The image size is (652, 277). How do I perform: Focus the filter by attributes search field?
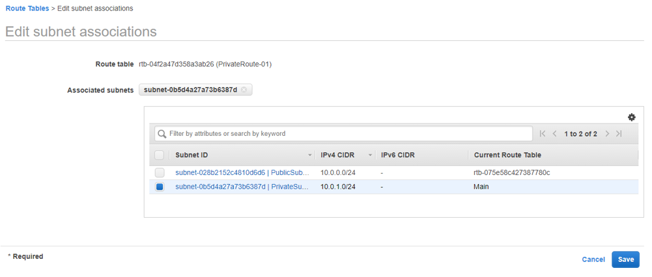coord(348,134)
